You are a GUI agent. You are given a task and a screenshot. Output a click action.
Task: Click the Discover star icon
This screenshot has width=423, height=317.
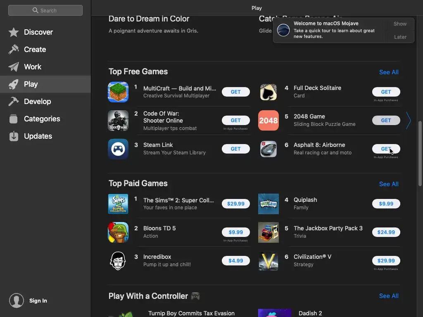[14, 32]
